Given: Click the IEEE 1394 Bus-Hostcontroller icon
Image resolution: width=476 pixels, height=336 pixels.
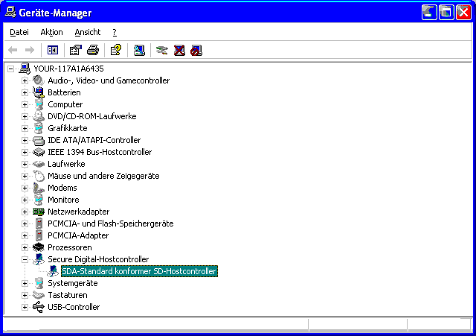Looking at the screenshot, I should click(x=39, y=152).
